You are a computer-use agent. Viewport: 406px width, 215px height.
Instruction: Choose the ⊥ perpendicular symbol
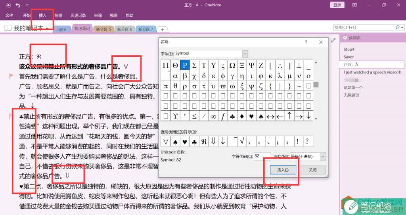coord(299,65)
